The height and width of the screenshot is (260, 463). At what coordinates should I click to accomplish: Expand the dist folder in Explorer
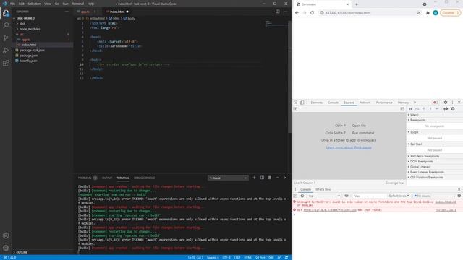coord(22,24)
